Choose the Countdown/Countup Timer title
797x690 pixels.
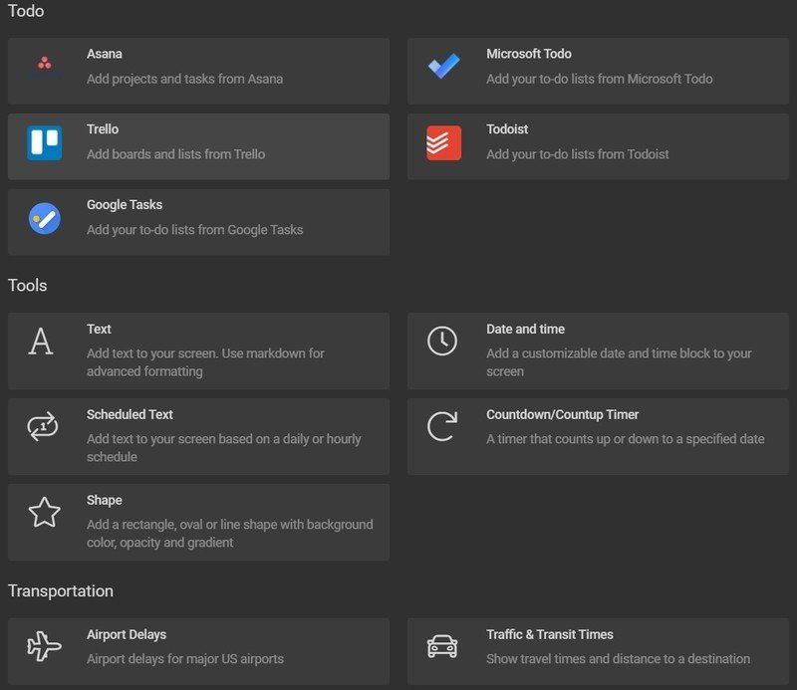tap(562, 414)
